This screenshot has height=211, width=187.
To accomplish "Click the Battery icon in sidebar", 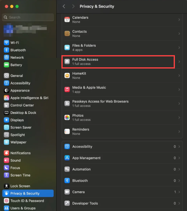I will [x=6, y=65].
